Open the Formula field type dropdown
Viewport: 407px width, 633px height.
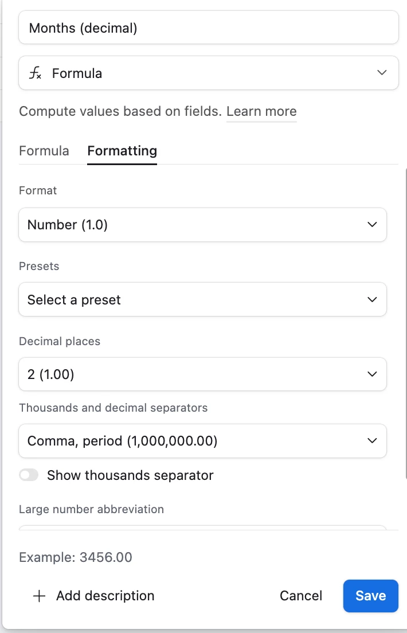tap(208, 73)
